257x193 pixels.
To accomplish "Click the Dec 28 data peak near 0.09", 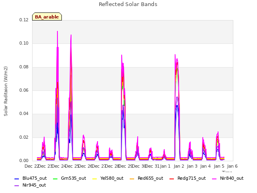I will pos(122,55).
